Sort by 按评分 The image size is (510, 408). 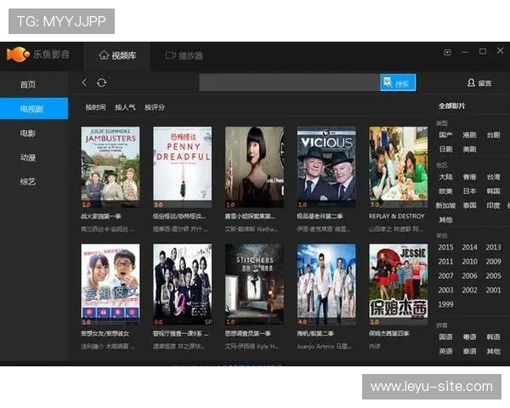click(155, 107)
